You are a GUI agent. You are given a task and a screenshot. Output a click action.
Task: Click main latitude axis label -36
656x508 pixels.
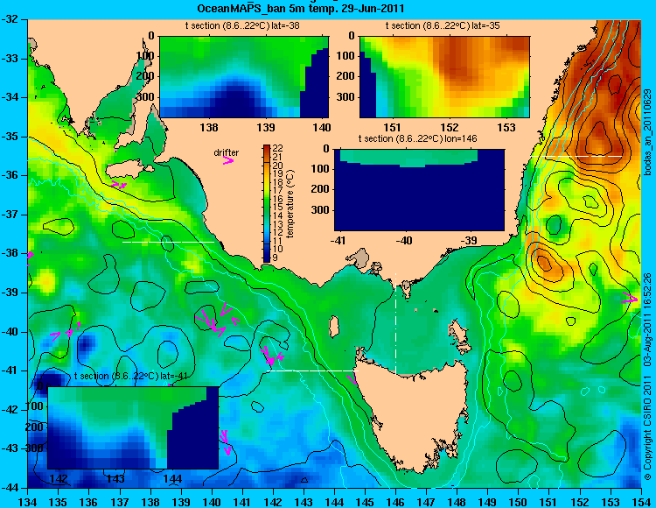(x=11, y=175)
